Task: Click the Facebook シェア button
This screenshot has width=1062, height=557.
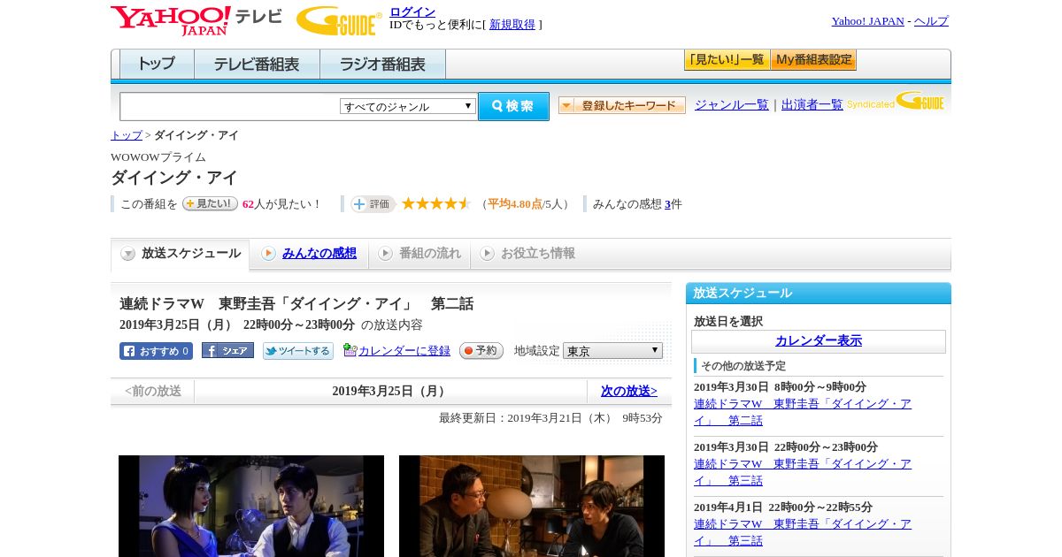Action: pos(227,350)
